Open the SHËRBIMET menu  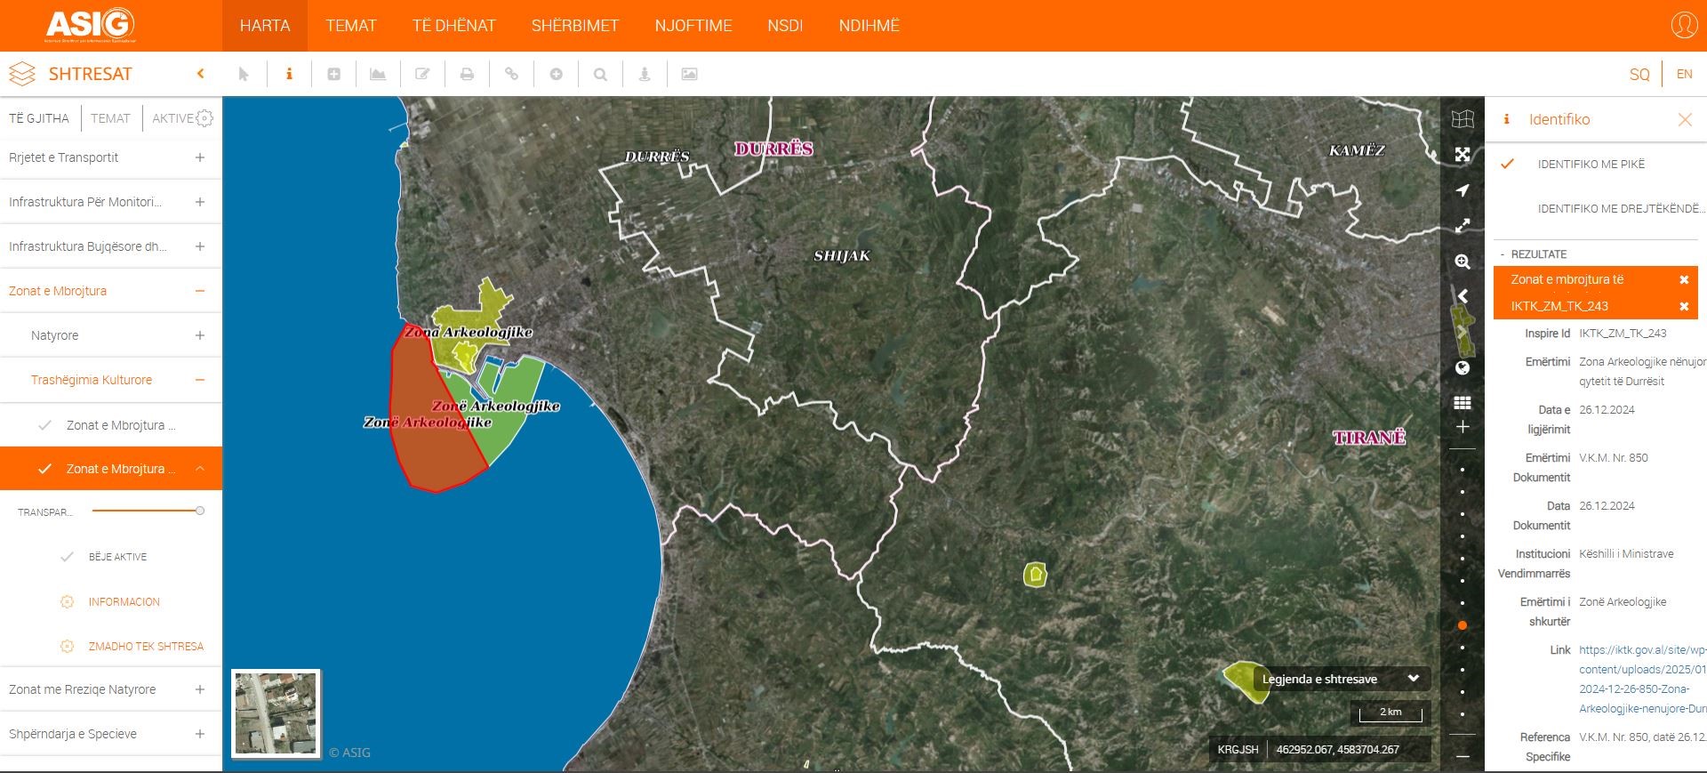[x=575, y=26]
